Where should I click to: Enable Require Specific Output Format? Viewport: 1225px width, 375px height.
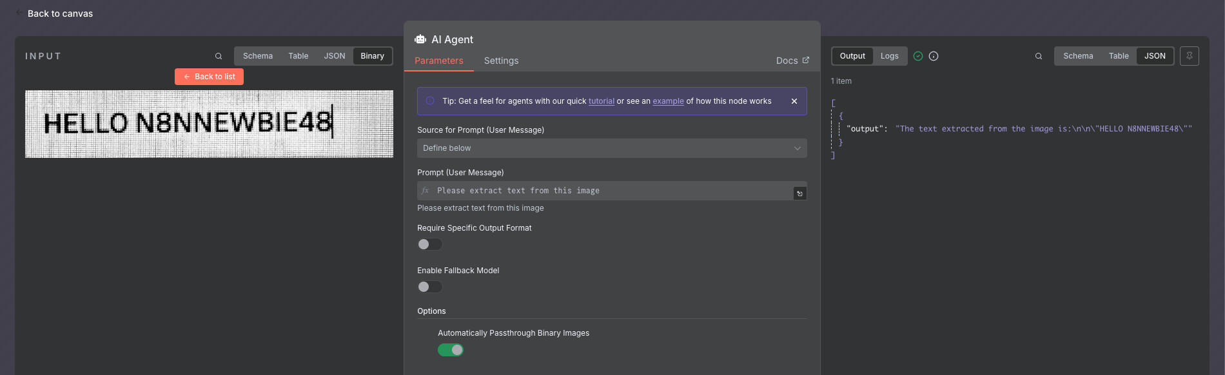coord(430,244)
